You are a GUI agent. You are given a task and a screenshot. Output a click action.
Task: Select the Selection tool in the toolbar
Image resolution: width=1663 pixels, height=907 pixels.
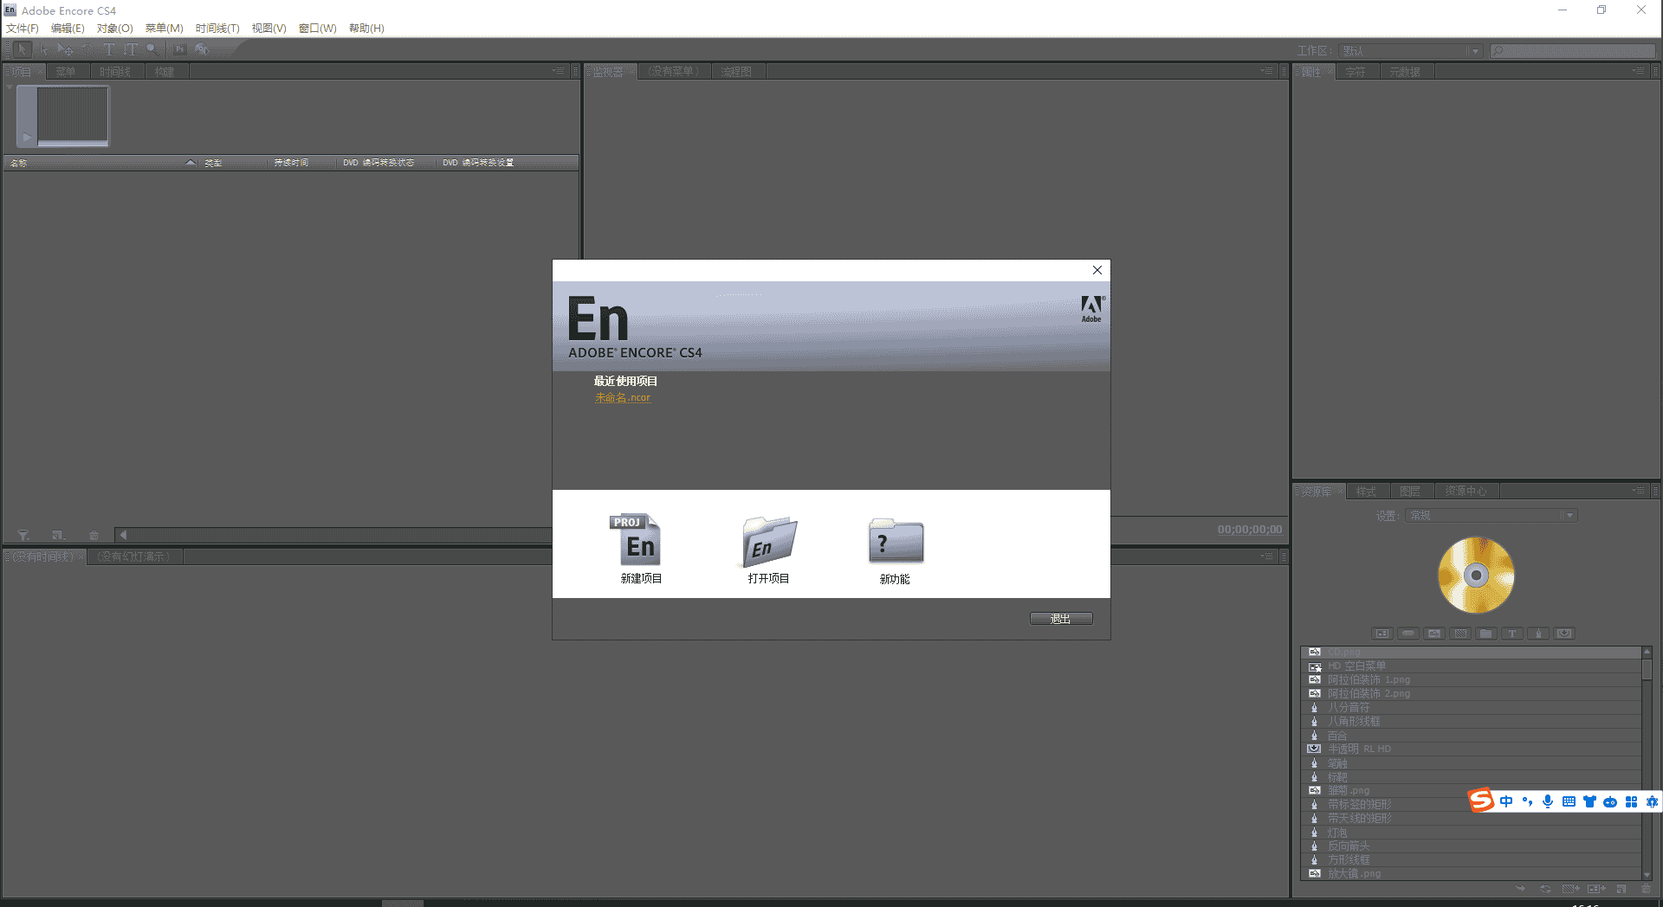tap(23, 49)
